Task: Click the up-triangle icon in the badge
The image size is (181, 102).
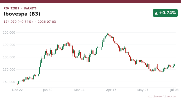Action: pos(156,13)
